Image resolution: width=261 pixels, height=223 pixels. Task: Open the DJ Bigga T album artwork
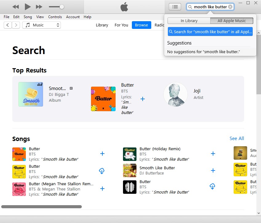pyautogui.click(x=31, y=94)
